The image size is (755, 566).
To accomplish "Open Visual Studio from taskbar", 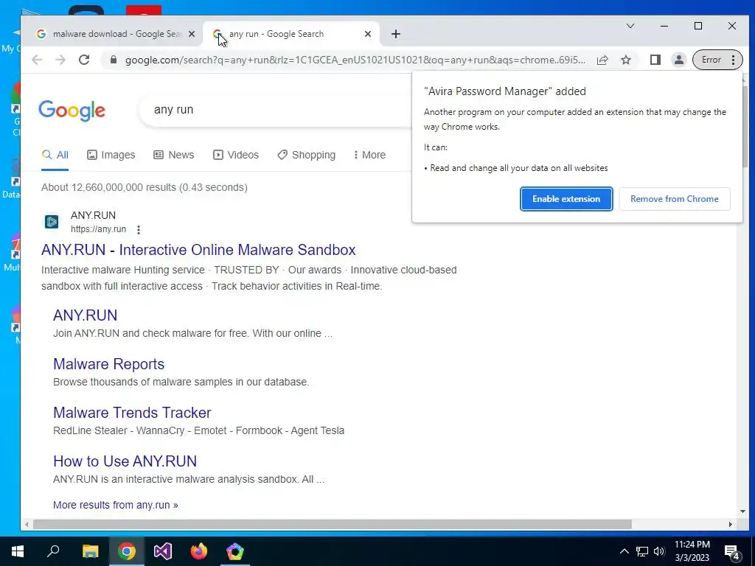I will click(x=163, y=551).
